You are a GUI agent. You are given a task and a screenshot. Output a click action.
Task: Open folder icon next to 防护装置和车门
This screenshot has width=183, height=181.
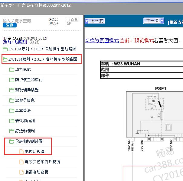(12, 80)
